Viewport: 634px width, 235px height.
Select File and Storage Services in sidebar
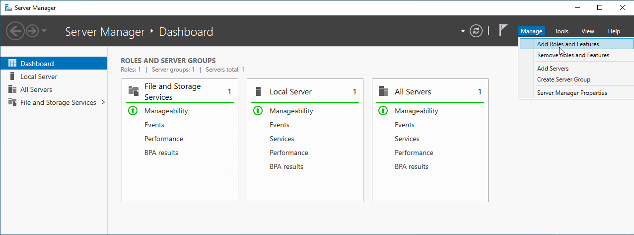(x=54, y=102)
